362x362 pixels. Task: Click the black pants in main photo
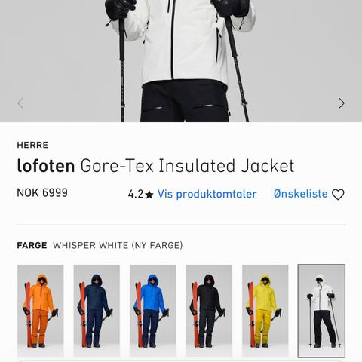(x=185, y=102)
